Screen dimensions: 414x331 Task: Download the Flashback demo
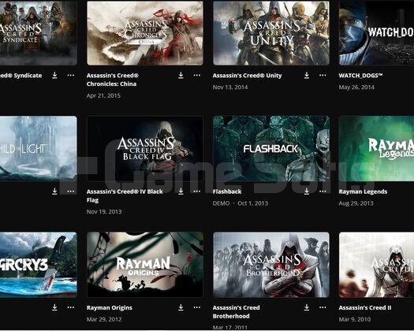click(307, 191)
